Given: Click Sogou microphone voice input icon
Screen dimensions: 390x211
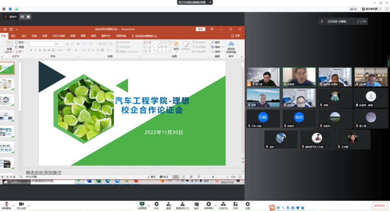Looking at the screenshot, I should [x=288, y=208].
